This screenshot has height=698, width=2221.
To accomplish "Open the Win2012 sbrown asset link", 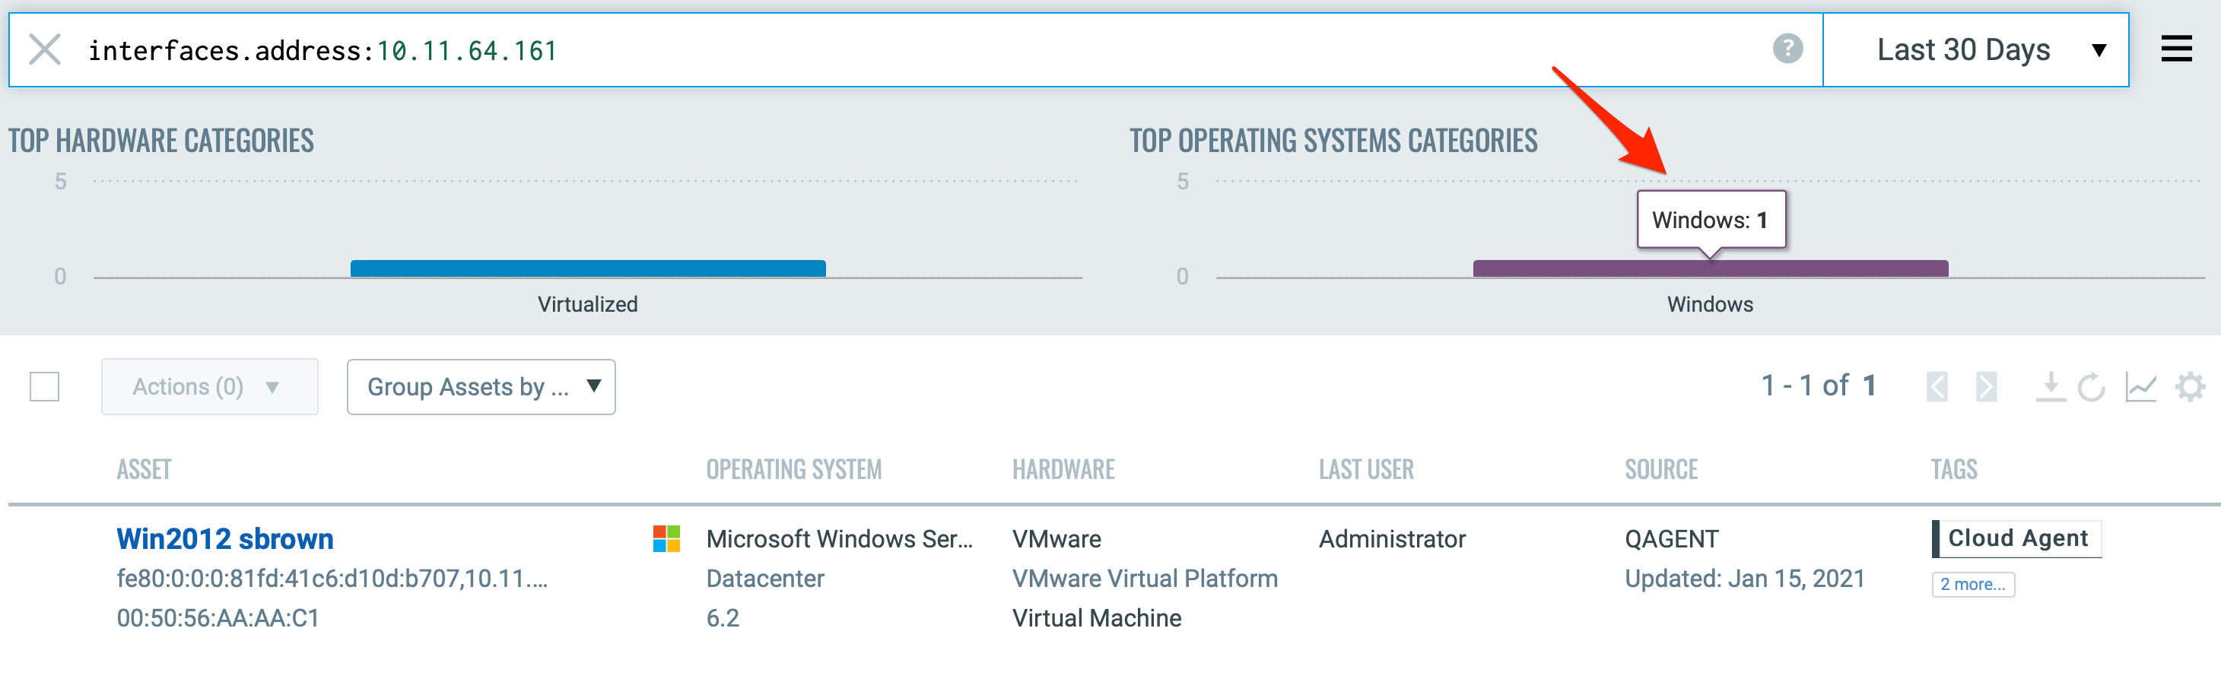I will [225, 538].
